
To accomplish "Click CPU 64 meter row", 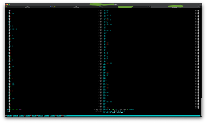I will pyautogui.click(x=55, y=108).
